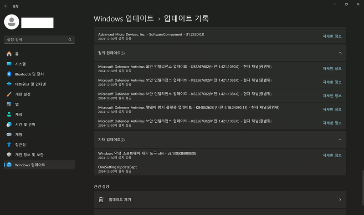
Task: Click Windows 업데이트 breadcrumb in the title
Action: tap(123, 19)
